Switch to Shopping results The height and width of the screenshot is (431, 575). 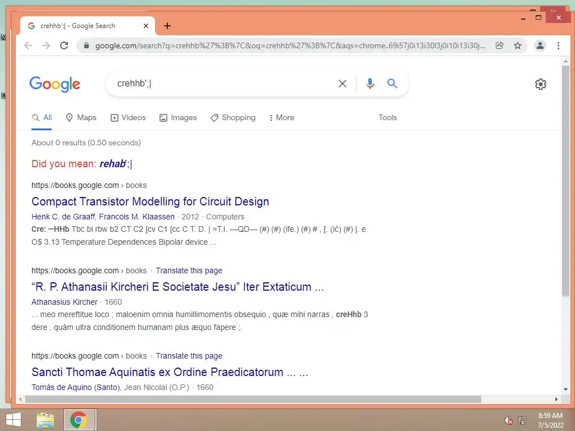tap(233, 118)
